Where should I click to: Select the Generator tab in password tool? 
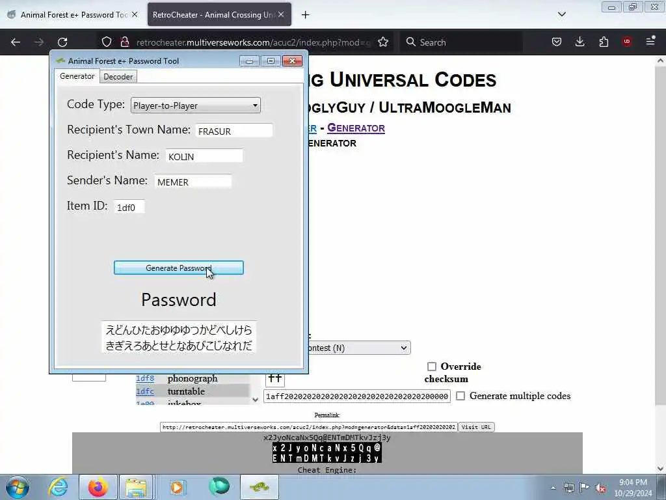tap(77, 76)
